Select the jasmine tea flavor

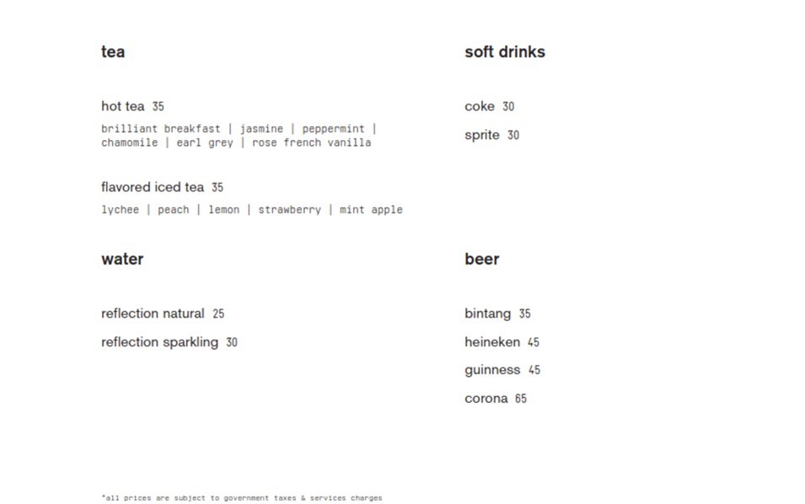coord(261,129)
